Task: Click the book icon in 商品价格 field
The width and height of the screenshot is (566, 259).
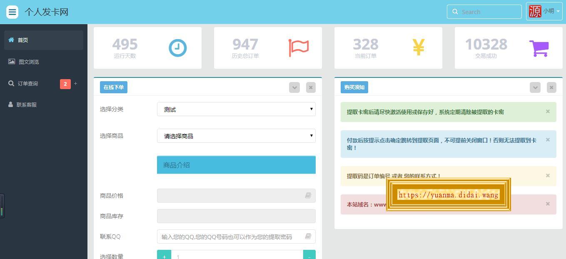Action: coord(308,195)
